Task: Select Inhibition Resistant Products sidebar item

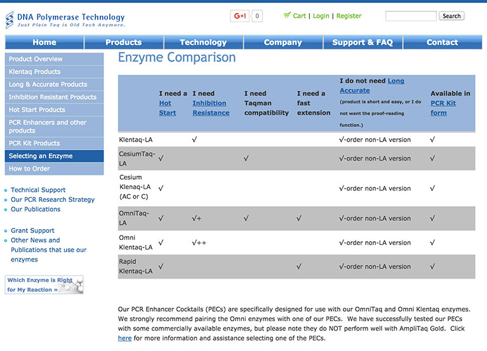Action: [55, 97]
